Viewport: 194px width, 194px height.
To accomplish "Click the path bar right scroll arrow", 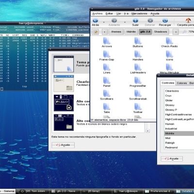I will [x=176, y=32].
